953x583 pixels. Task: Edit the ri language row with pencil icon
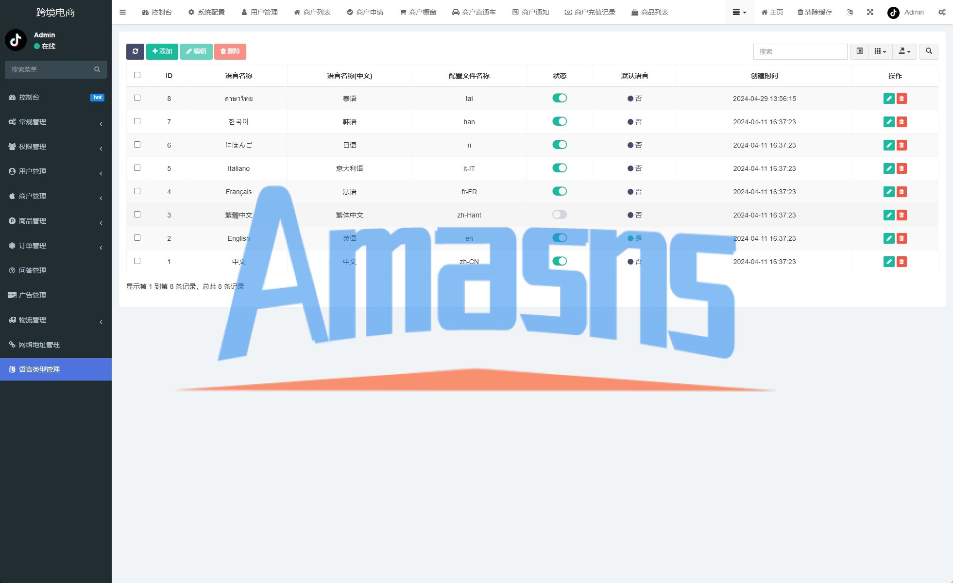889,145
